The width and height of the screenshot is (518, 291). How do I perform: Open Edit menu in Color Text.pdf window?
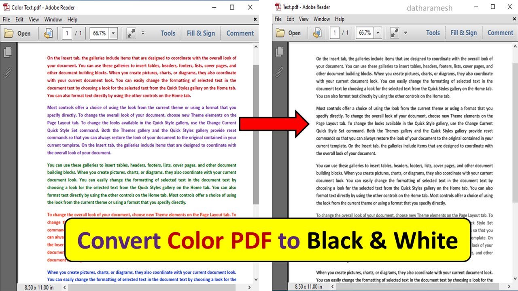coord(19,19)
